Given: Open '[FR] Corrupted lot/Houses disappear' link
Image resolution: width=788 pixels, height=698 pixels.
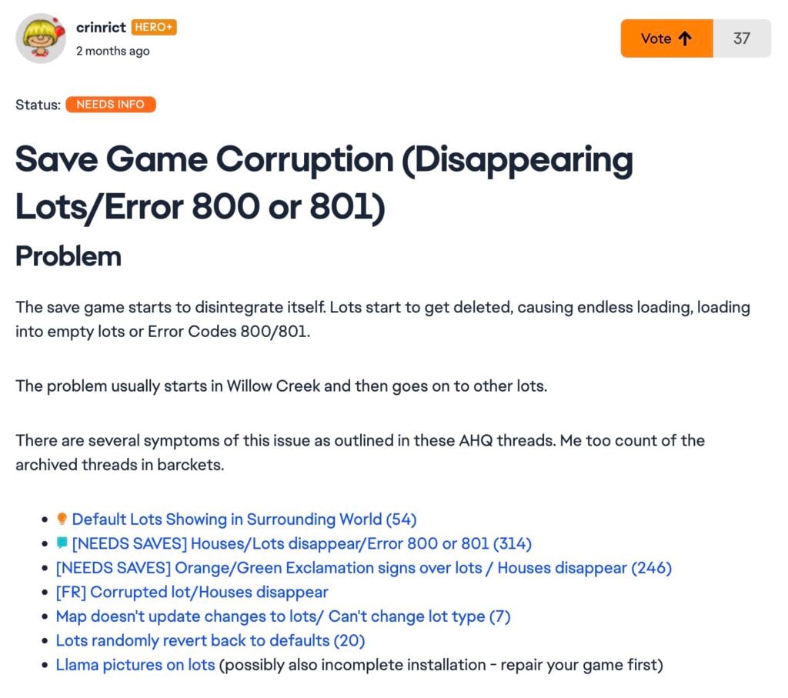Looking at the screenshot, I should coord(192,592).
